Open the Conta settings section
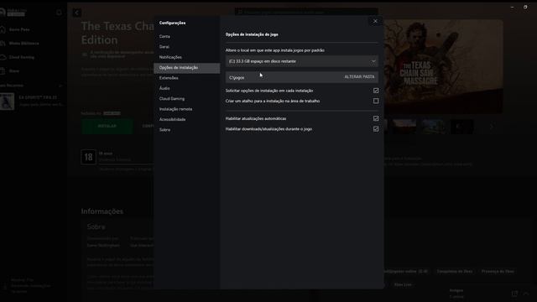This screenshot has width=537, height=302. (x=164, y=36)
